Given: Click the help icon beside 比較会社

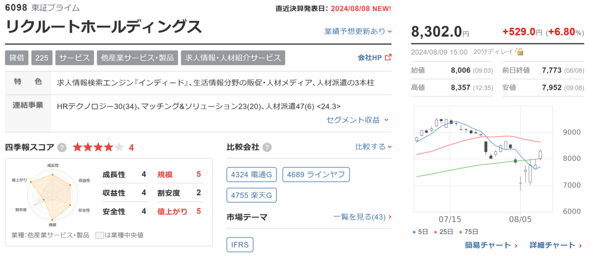Looking at the screenshot, I should [267, 147].
